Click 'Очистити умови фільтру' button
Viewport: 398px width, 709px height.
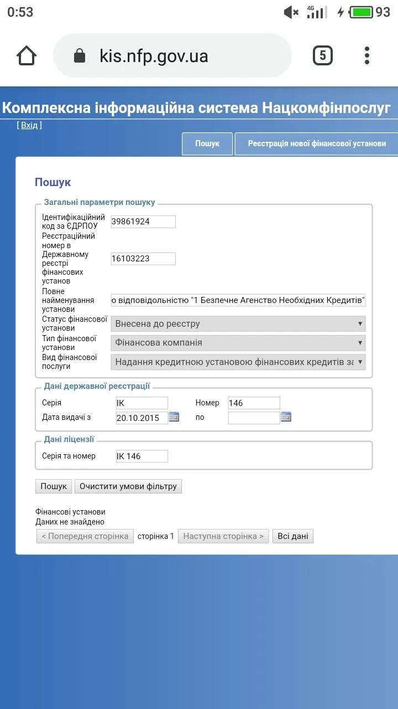click(128, 486)
